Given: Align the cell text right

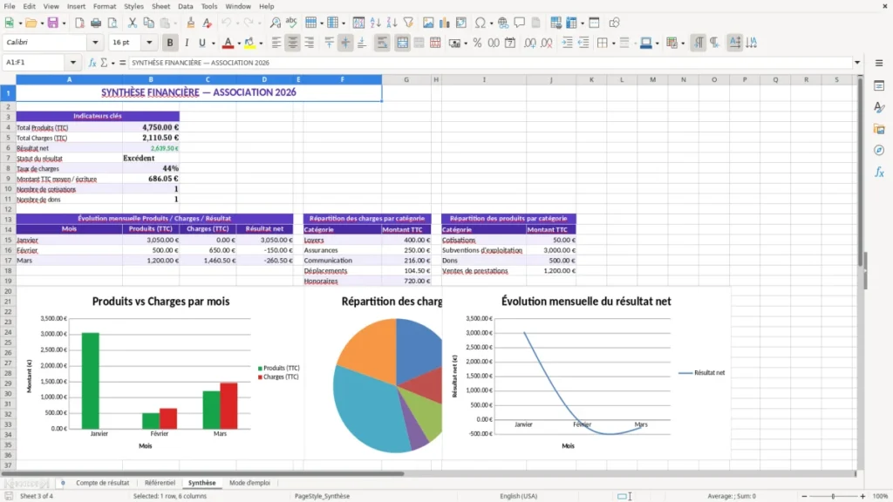Looking at the screenshot, I should (x=310, y=43).
